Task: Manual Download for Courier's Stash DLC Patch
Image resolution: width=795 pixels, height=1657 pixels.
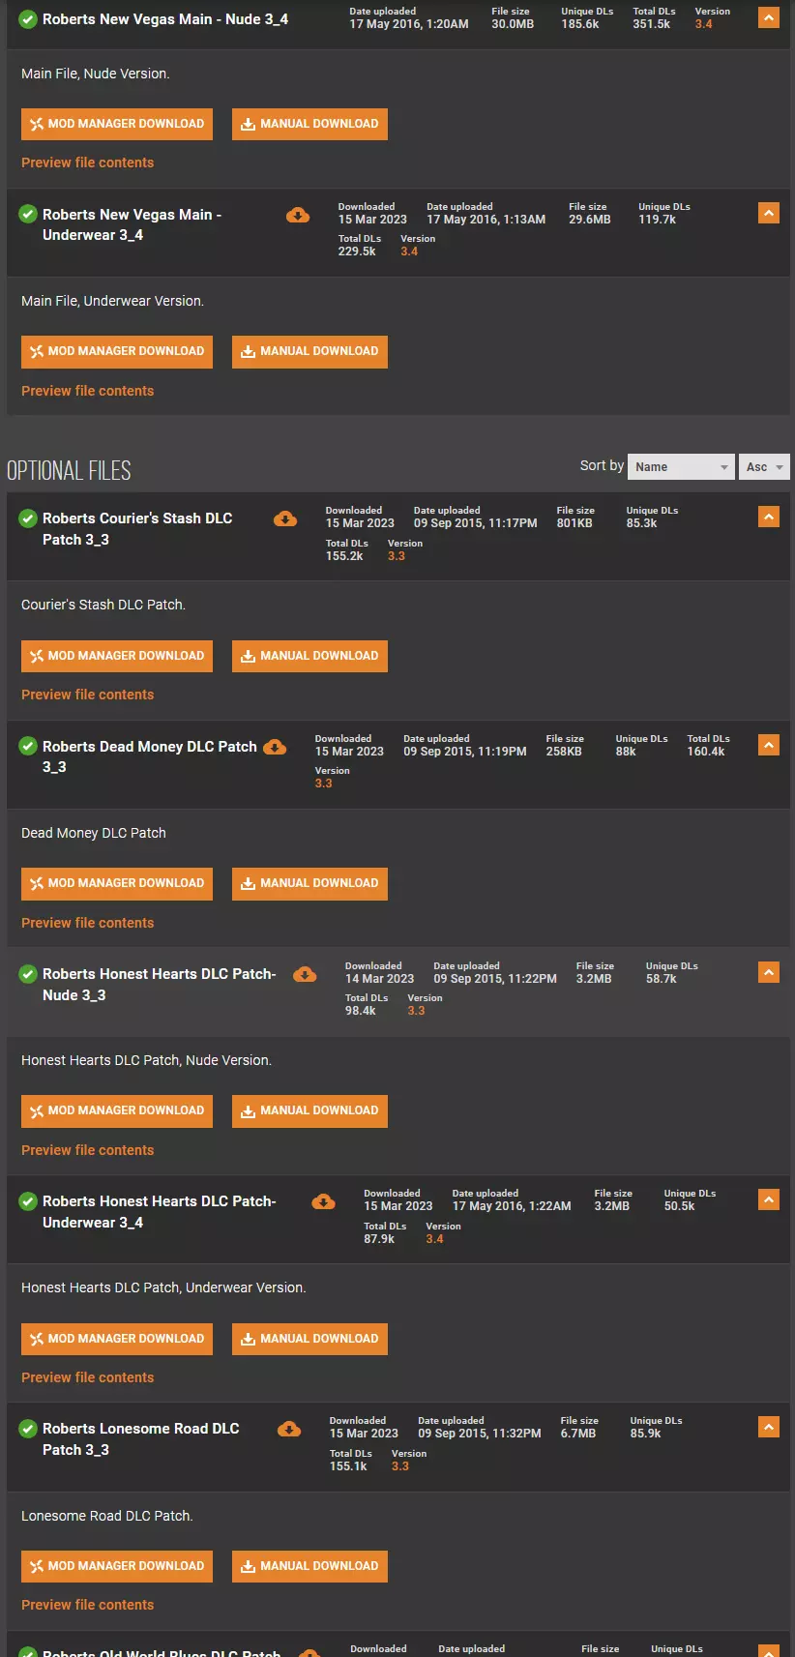Action: (309, 656)
